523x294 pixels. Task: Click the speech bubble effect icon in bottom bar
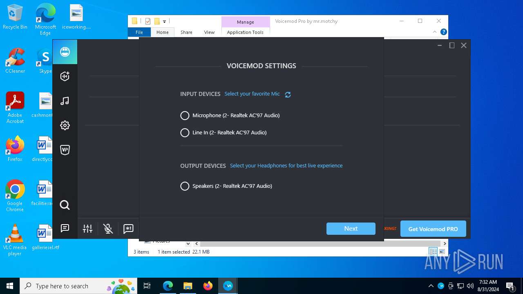(128, 229)
